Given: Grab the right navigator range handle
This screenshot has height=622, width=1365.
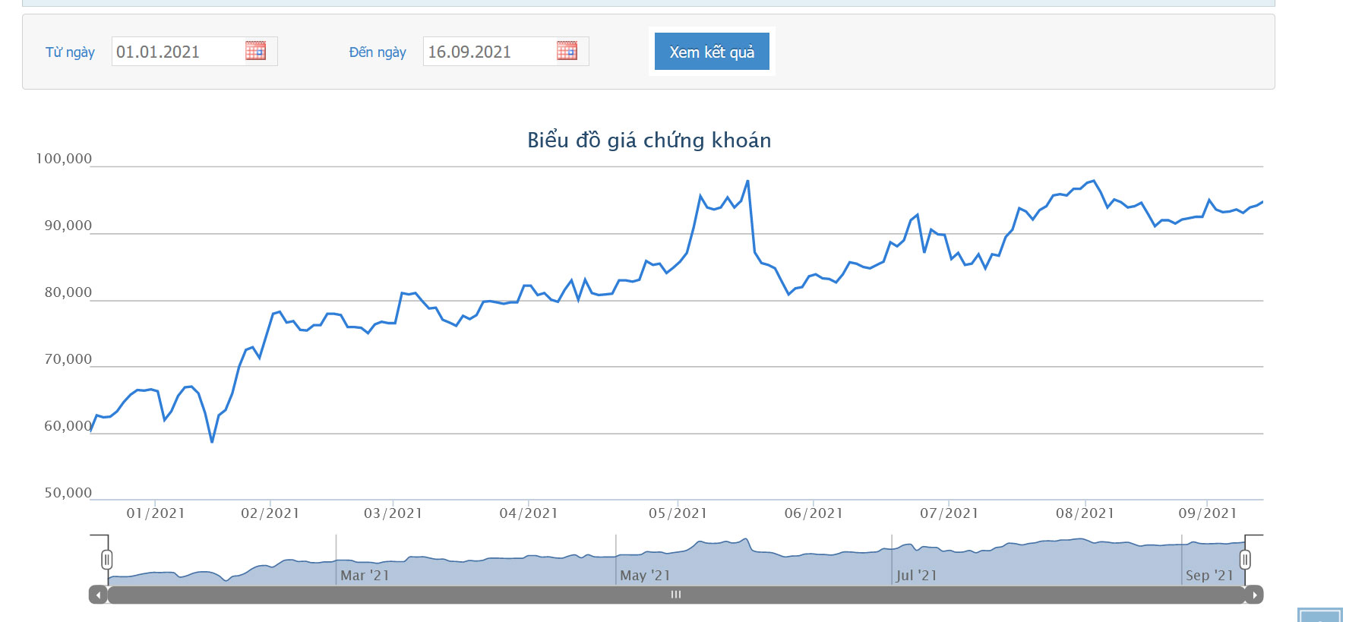Looking at the screenshot, I should click(x=1245, y=560).
